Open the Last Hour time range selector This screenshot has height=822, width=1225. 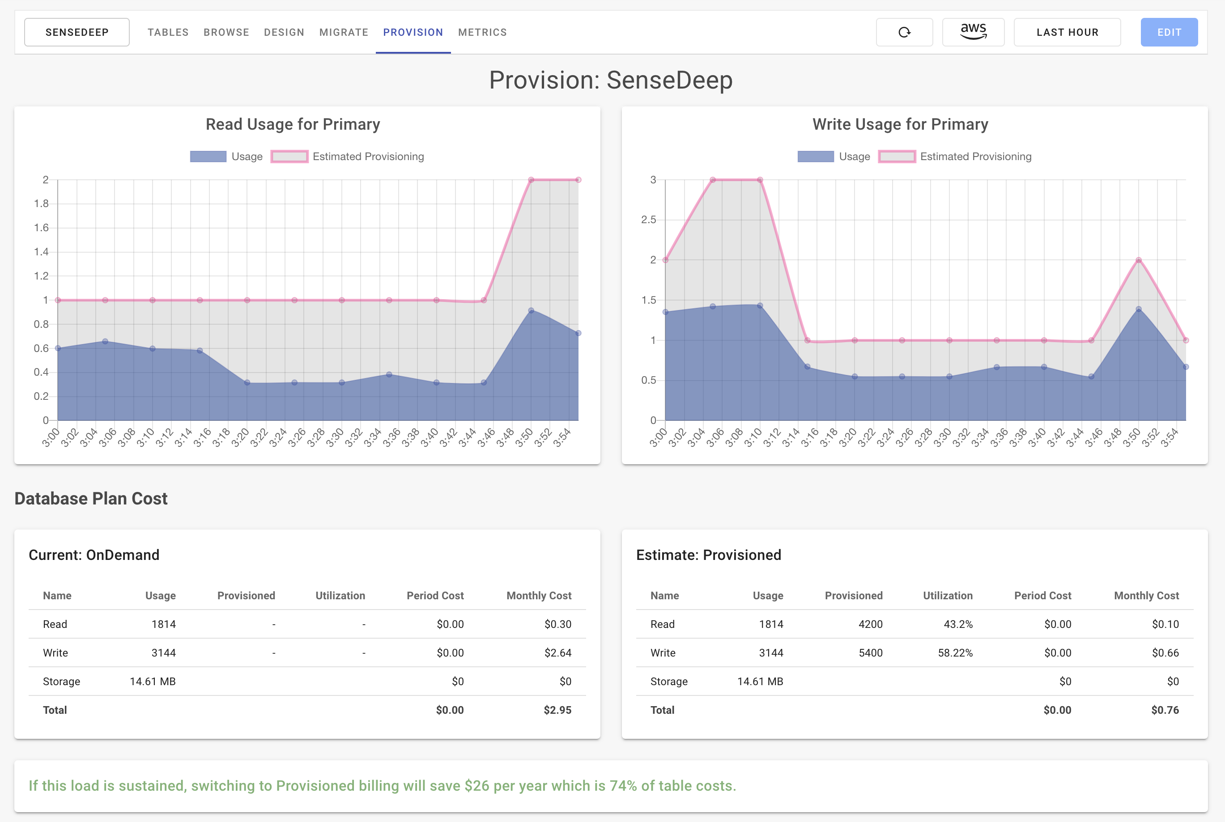1067,32
